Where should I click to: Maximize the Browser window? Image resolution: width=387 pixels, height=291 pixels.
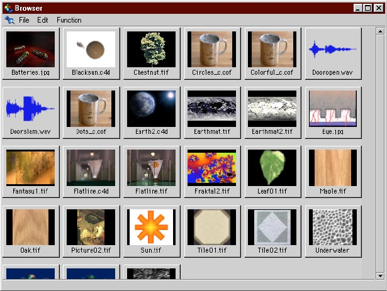[x=367, y=8]
